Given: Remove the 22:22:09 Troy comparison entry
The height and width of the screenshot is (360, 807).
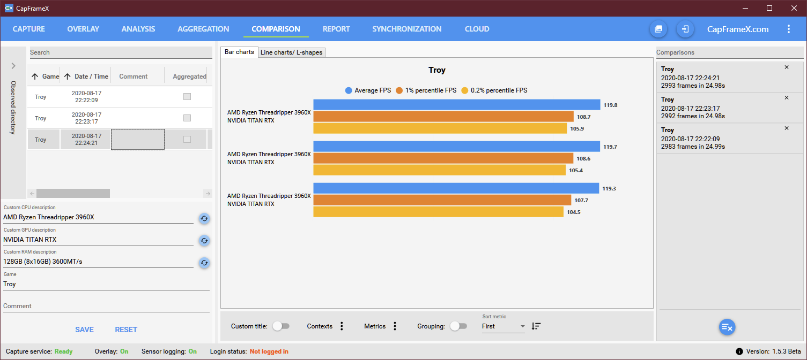Looking at the screenshot, I should tap(787, 128).
